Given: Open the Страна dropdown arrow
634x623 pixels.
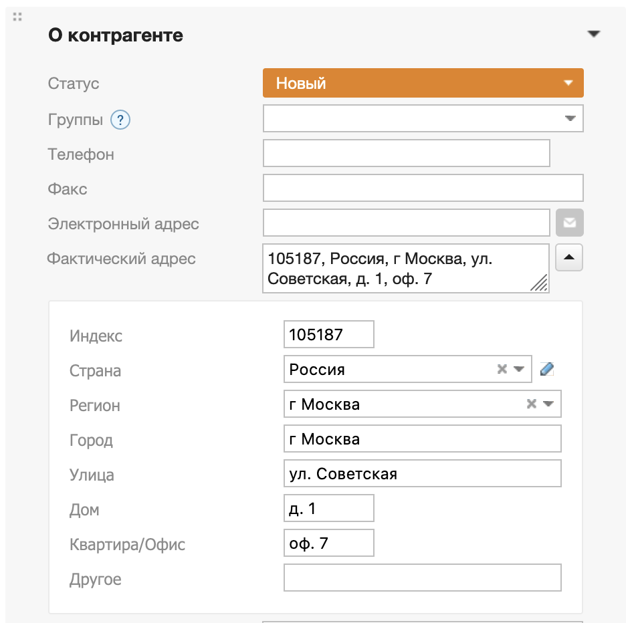Looking at the screenshot, I should pyautogui.click(x=519, y=370).
